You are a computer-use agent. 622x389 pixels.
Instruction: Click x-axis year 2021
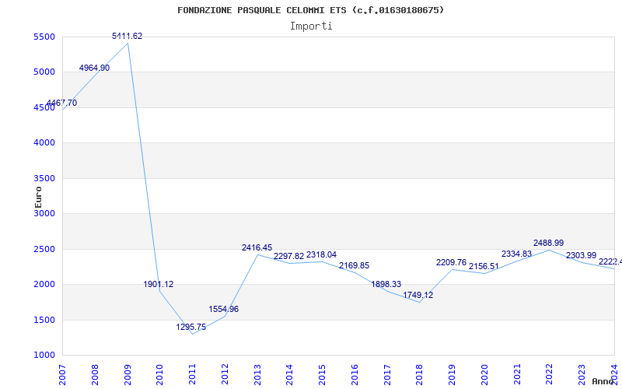(x=517, y=375)
